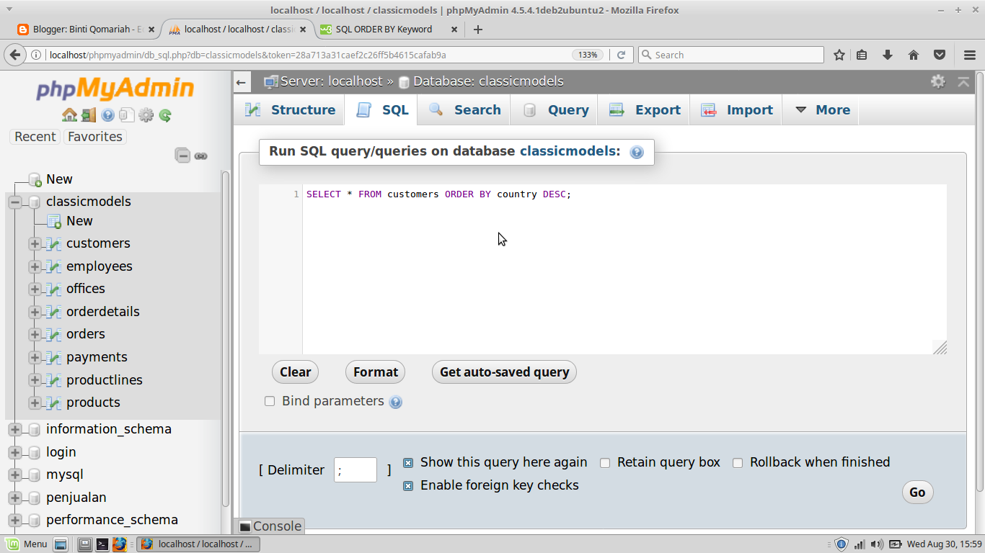Check Rollback when finished
Screen dimensions: 985x553
point(738,462)
